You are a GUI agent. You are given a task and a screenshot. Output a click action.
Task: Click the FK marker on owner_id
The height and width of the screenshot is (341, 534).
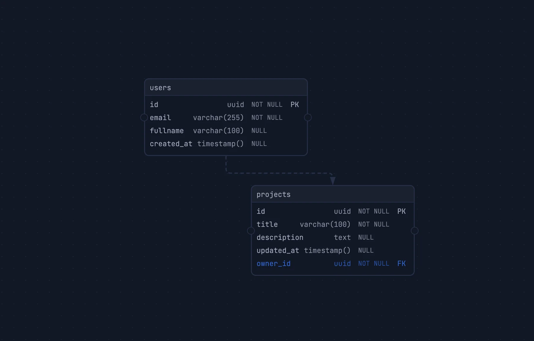tap(401, 263)
